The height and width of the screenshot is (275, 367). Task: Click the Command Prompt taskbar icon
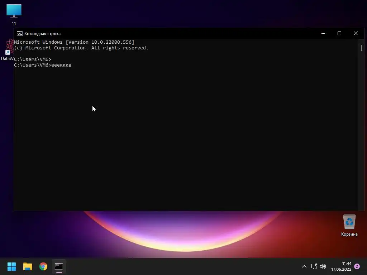point(59,266)
